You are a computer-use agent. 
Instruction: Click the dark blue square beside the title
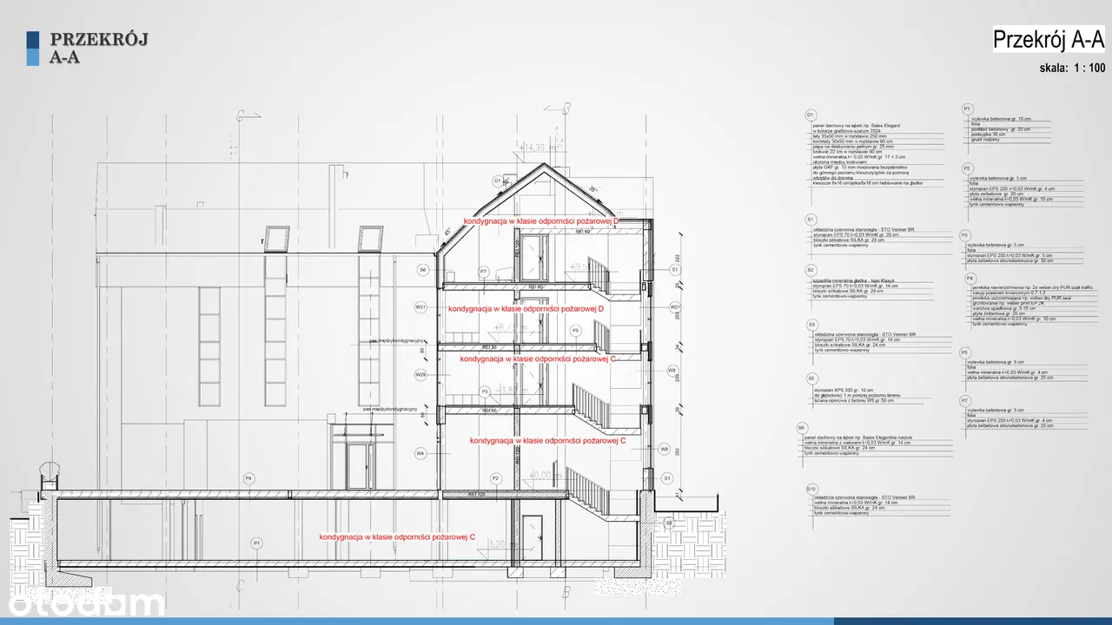click(x=33, y=39)
